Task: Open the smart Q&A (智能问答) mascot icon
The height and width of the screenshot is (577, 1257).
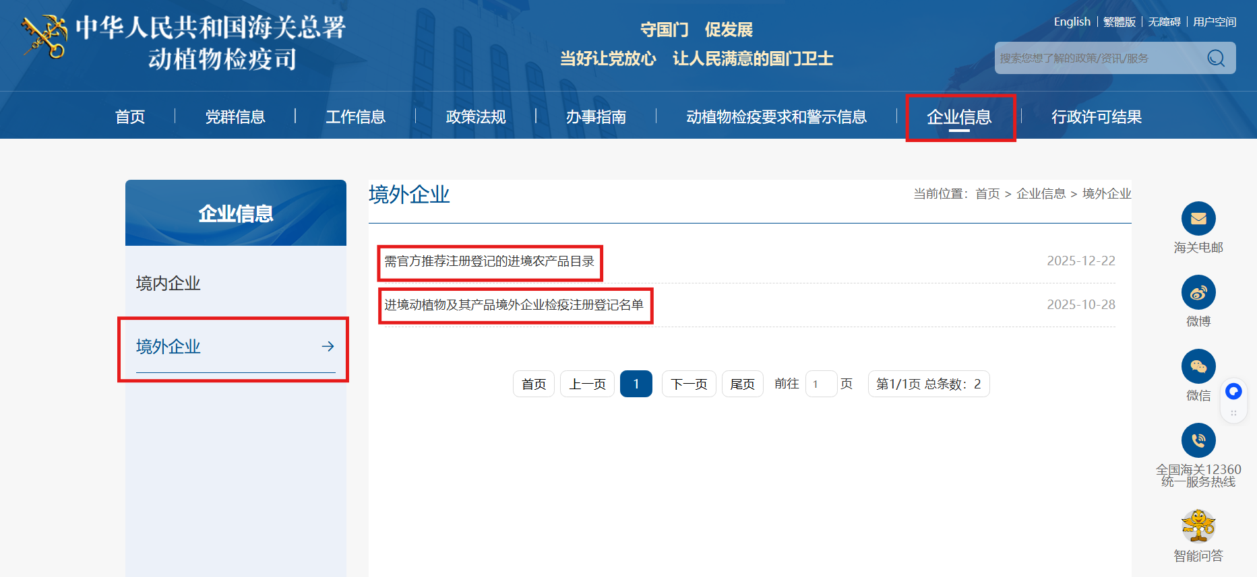Action: tap(1198, 526)
